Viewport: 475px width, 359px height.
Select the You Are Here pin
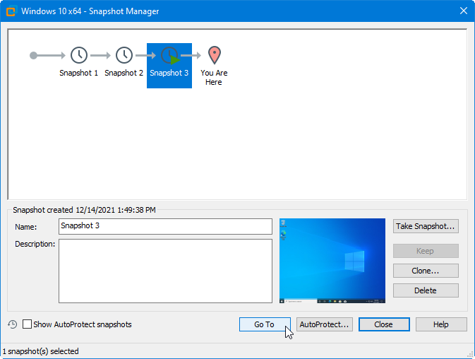214,55
